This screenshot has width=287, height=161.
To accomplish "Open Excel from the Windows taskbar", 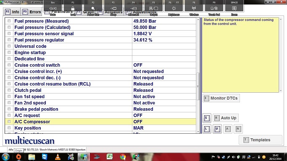I will (x=110, y=157).
